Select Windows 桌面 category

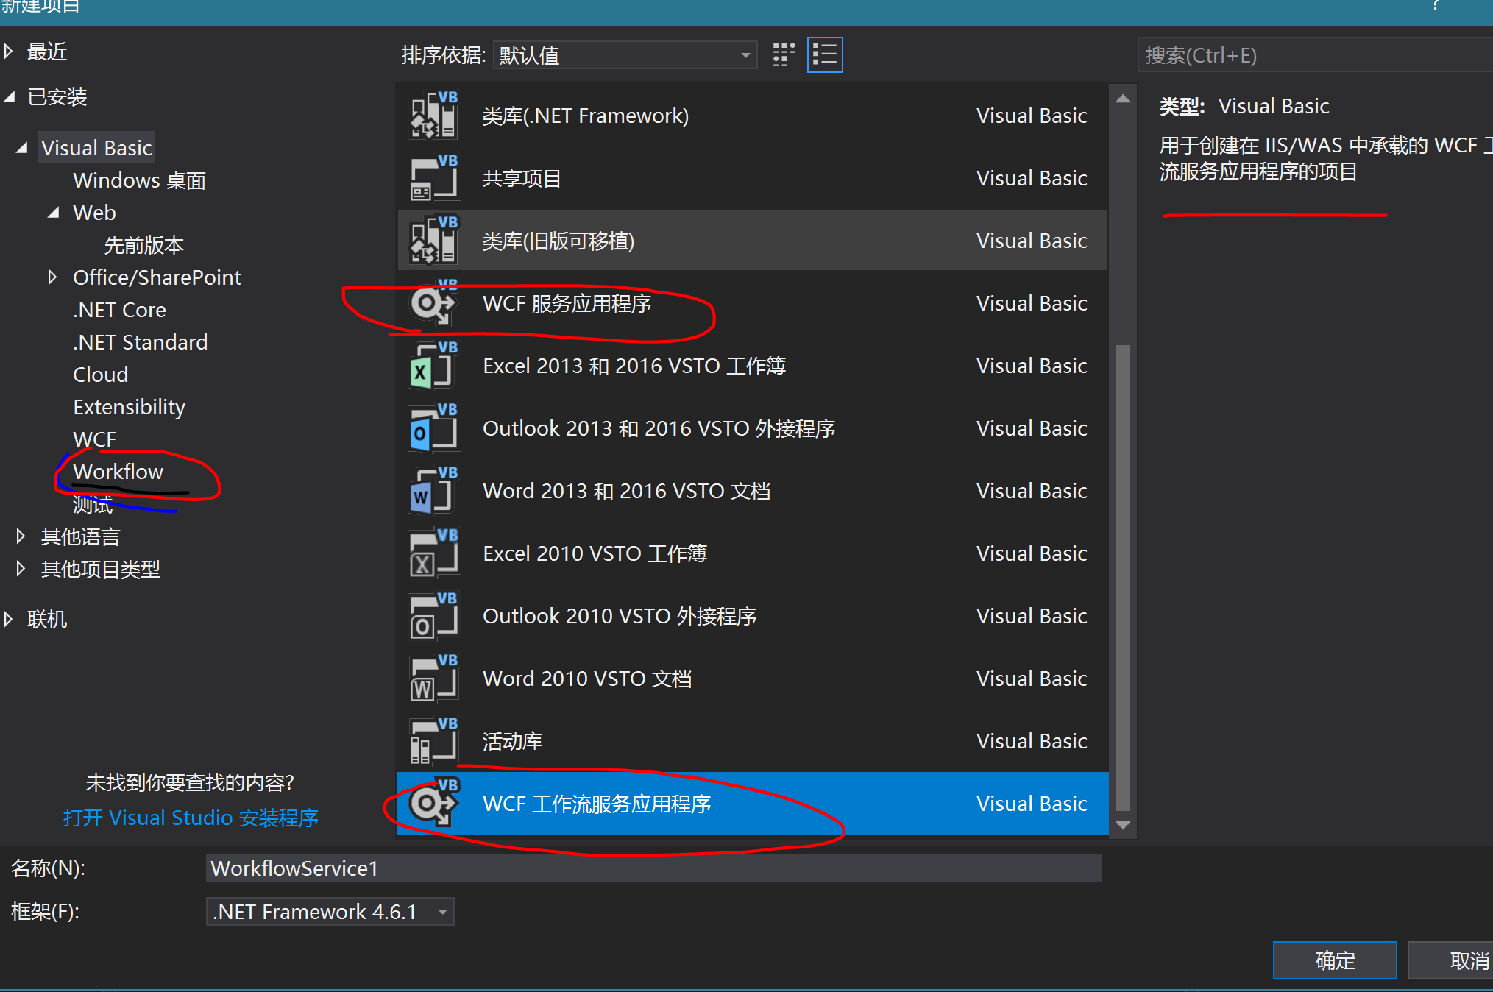coord(139,180)
